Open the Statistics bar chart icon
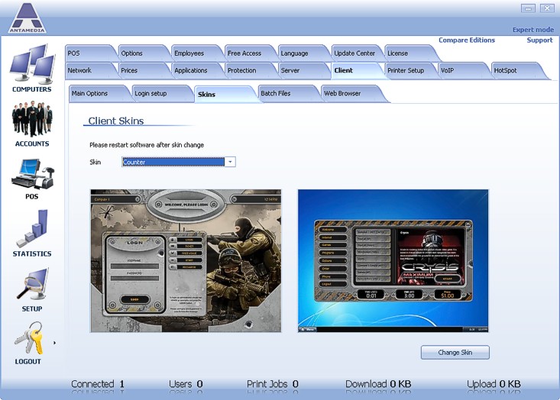Viewport: 560px width, 400px height. coord(32,228)
